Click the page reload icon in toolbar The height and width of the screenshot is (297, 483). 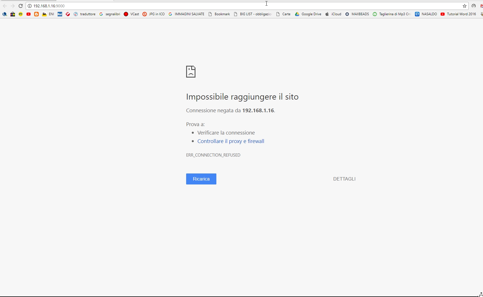coord(21,6)
